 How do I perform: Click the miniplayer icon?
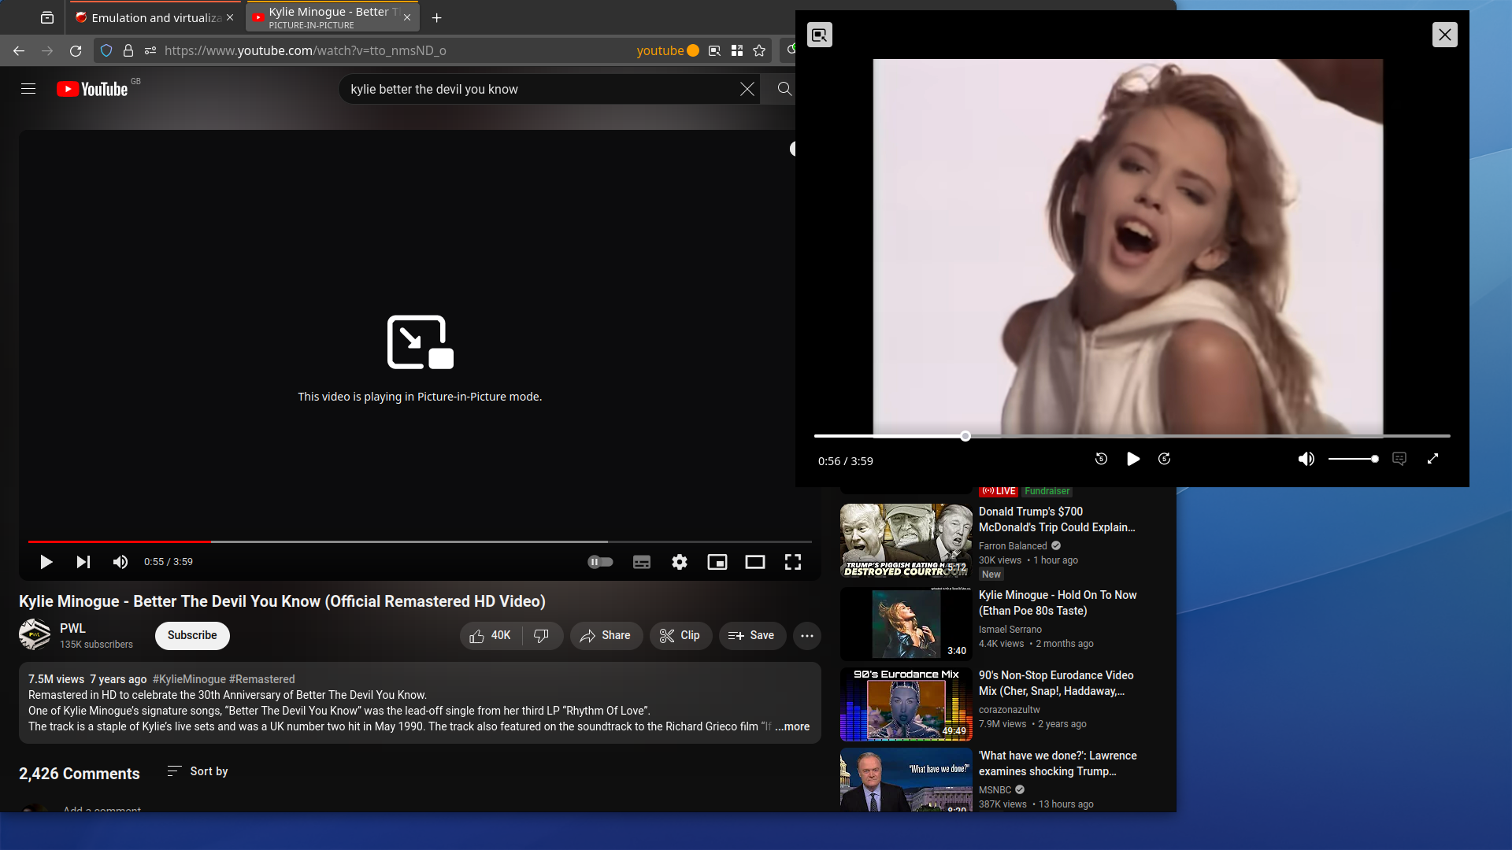coord(717,562)
